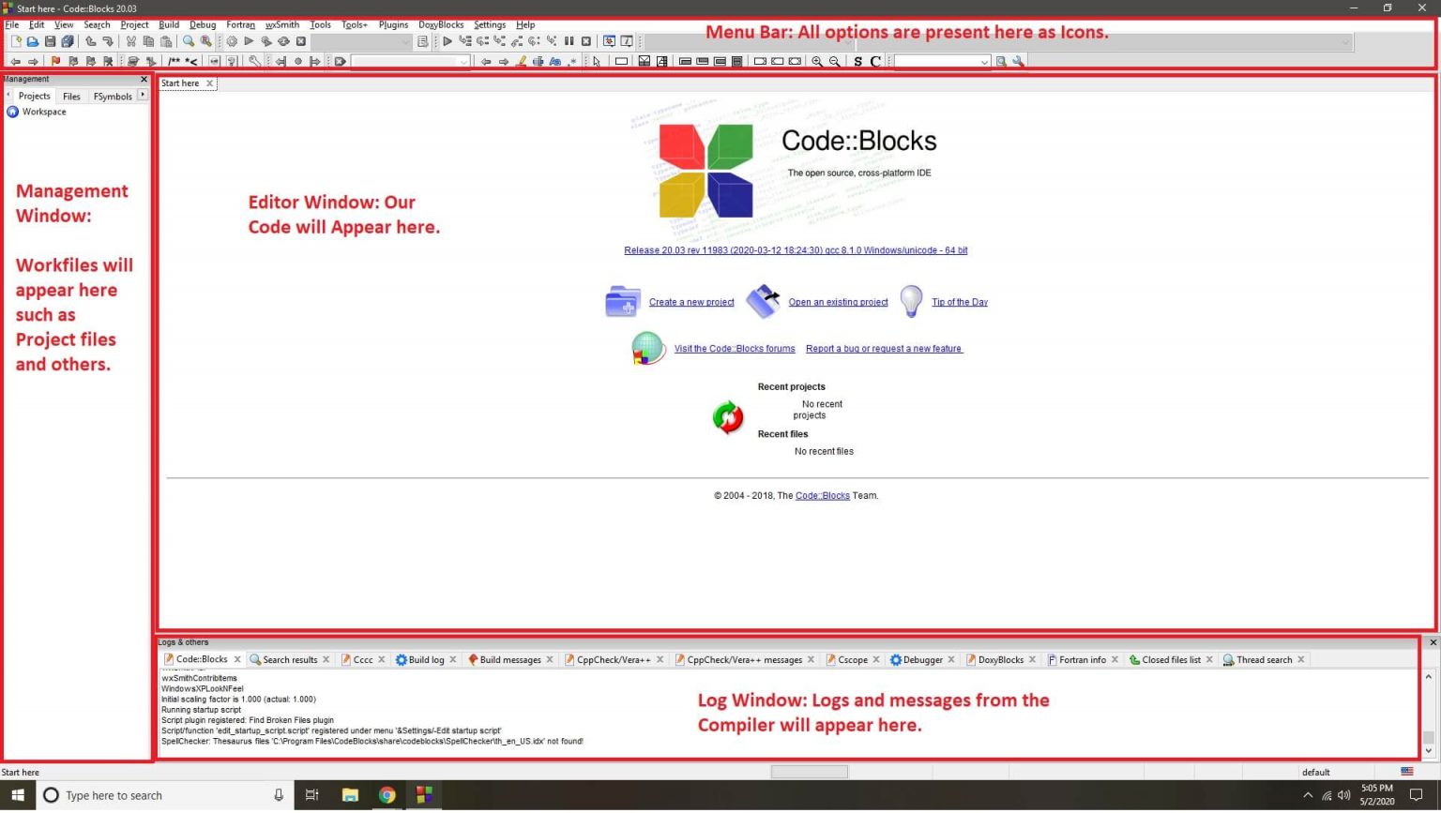Image resolution: width=1441 pixels, height=813 pixels.
Task: Open the Fortran menu
Action: pyautogui.click(x=240, y=24)
